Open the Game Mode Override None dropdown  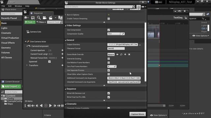111,54
